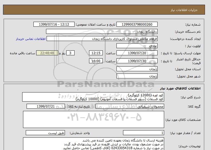Click label نام دستگاه خریدار
211x150 pixels.
(x=188, y=32)
